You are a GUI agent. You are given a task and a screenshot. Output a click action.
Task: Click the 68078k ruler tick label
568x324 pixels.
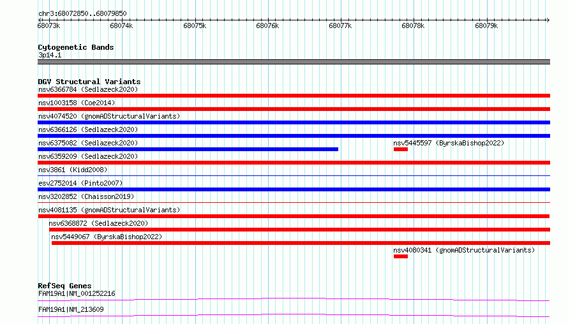tap(413, 26)
